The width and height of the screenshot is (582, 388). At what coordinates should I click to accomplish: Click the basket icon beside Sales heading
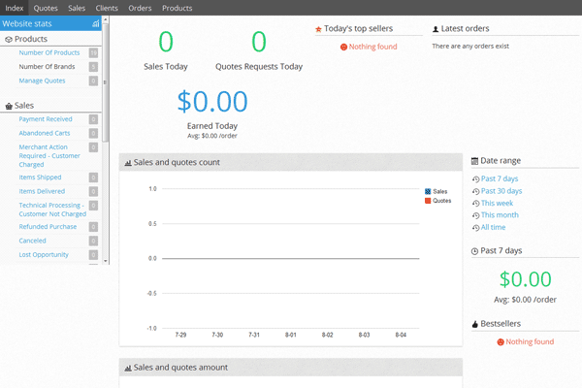point(9,106)
